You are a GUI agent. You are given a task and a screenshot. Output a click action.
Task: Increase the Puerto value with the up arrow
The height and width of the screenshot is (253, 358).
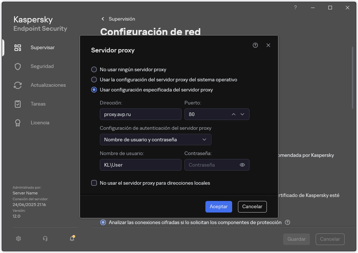234,114
